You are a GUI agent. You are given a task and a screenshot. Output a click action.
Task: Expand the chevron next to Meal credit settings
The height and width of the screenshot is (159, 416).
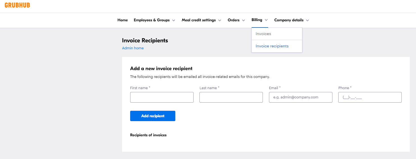point(220,20)
